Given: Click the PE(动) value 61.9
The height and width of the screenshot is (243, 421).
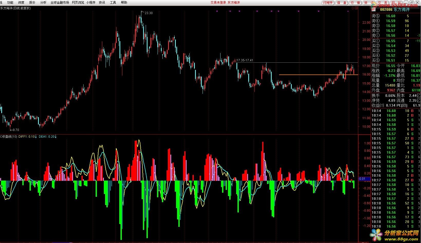Looking at the screenshot, I should (x=417, y=105).
